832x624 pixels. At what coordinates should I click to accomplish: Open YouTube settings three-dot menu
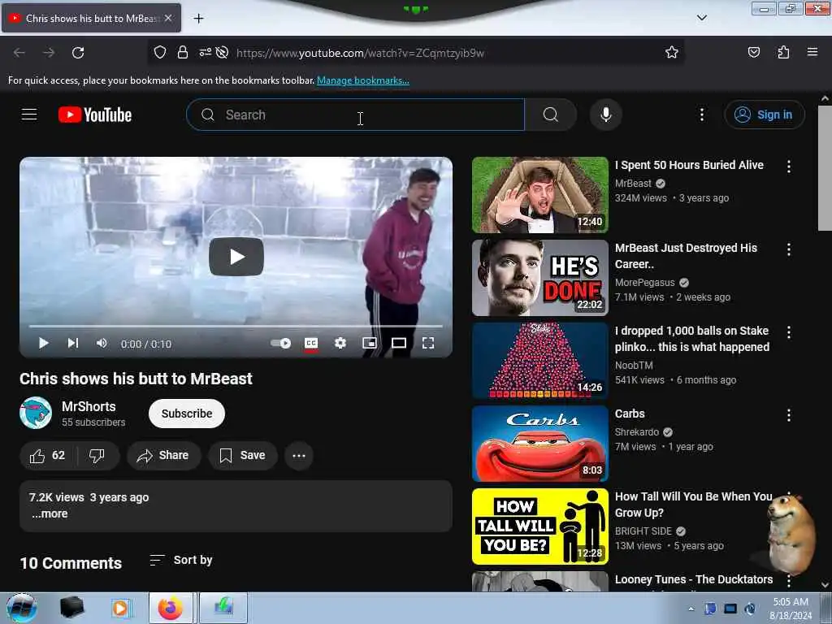tap(701, 115)
